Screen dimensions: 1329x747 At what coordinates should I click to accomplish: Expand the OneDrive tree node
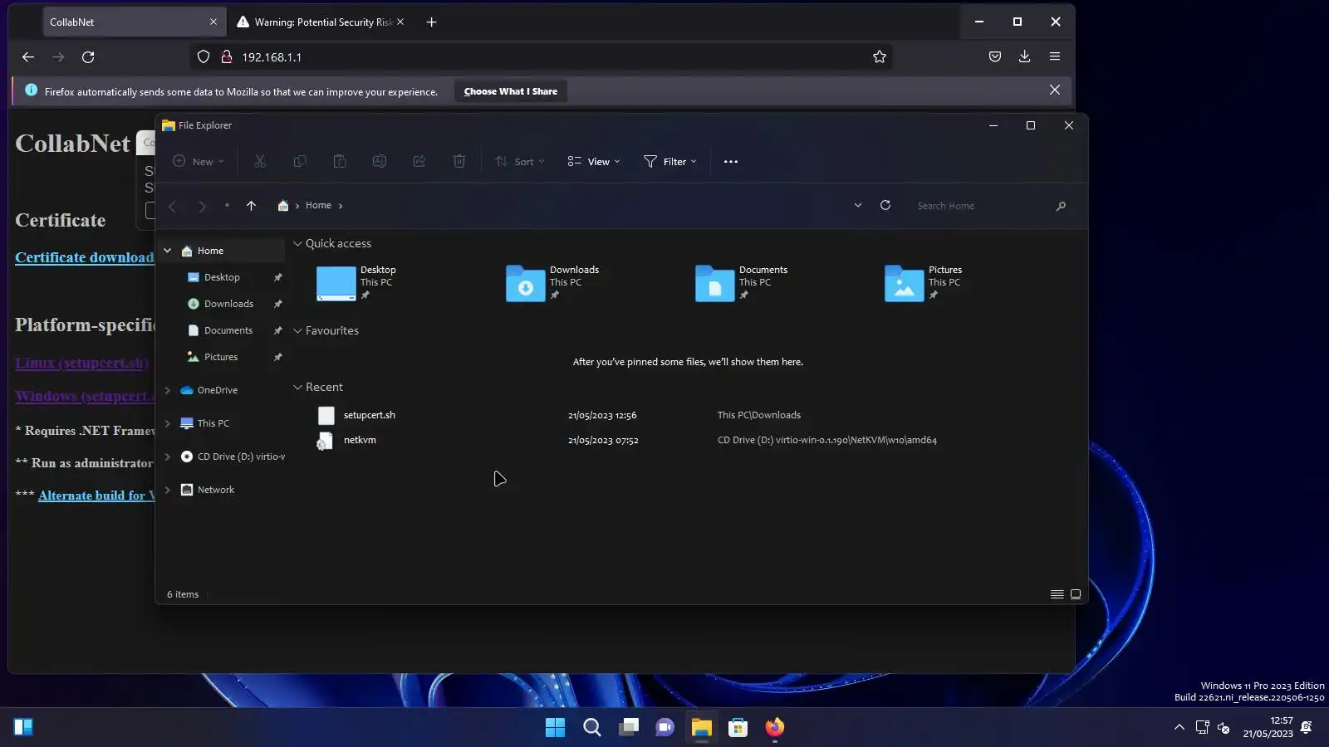[168, 390]
